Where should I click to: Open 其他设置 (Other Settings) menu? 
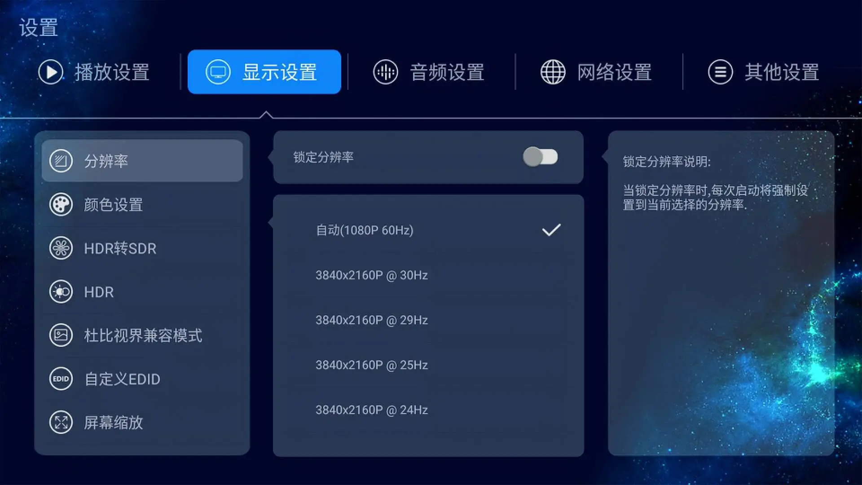coord(764,72)
